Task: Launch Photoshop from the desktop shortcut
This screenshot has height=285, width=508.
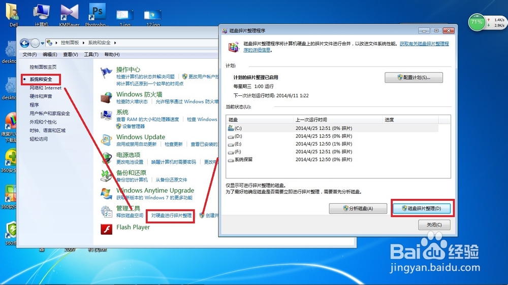Action: click(x=97, y=14)
